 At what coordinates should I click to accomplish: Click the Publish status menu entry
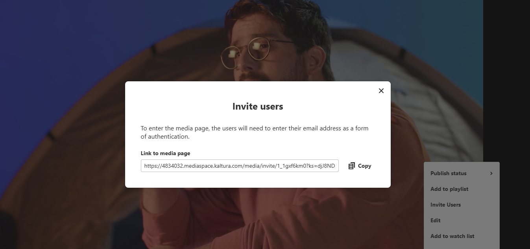pos(448,173)
